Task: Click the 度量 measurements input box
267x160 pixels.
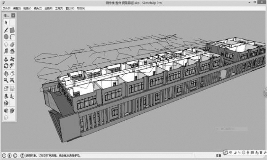Action: coord(244,155)
